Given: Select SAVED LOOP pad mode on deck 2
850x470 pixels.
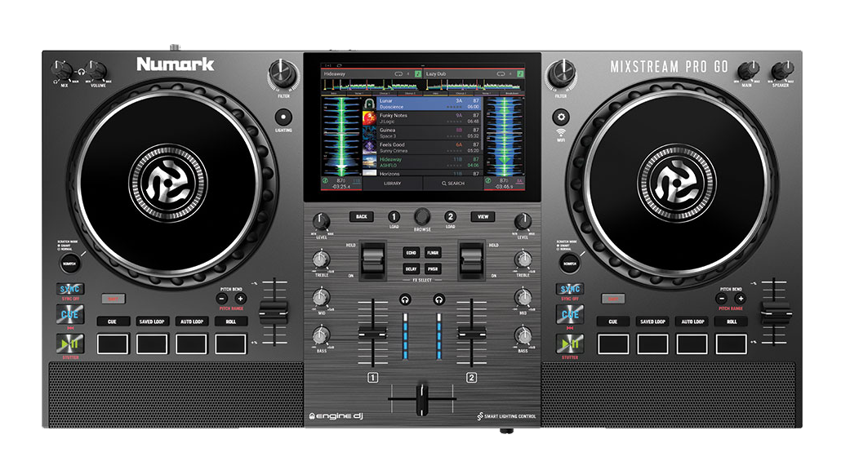Looking at the screenshot, I should click(x=652, y=321).
